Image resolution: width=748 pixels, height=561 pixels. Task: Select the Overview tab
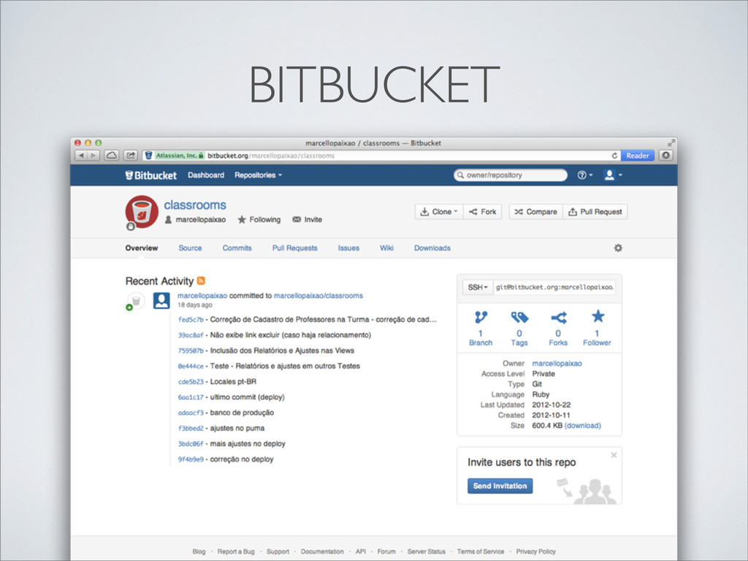click(142, 248)
